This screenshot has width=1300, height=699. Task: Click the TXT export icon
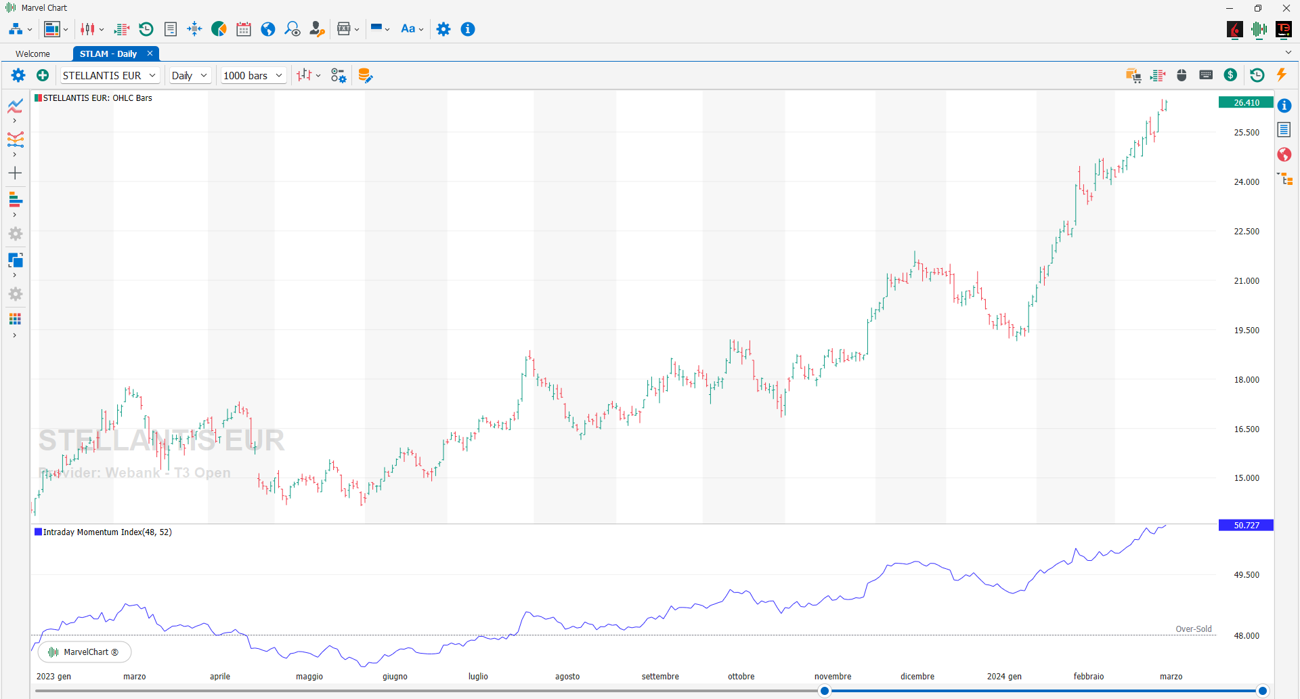pos(344,29)
